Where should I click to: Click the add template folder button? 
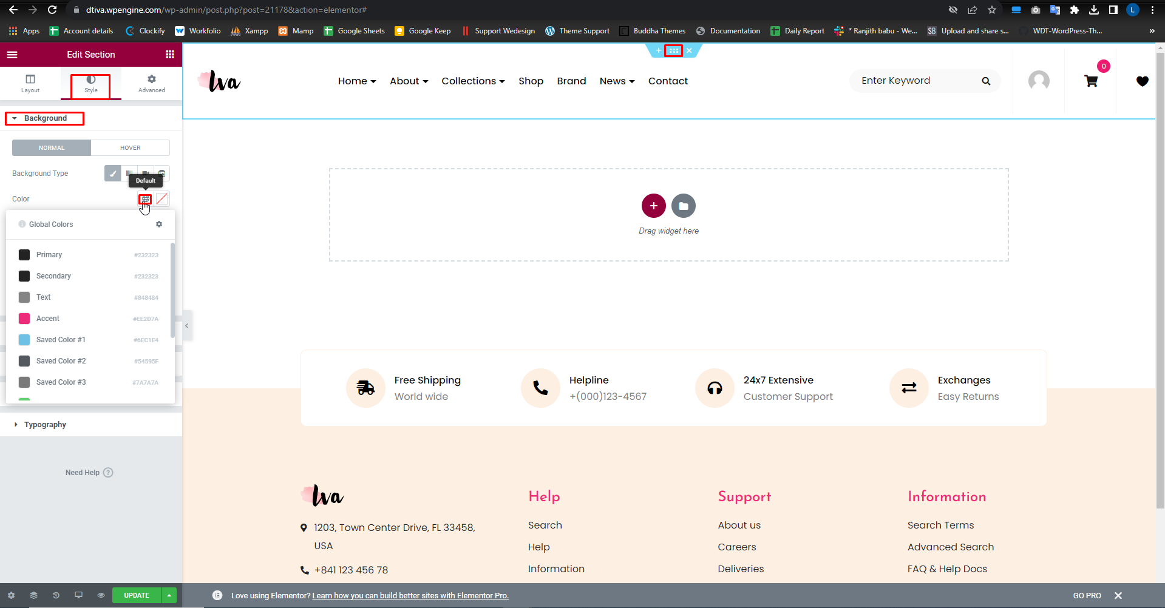click(684, 206)
